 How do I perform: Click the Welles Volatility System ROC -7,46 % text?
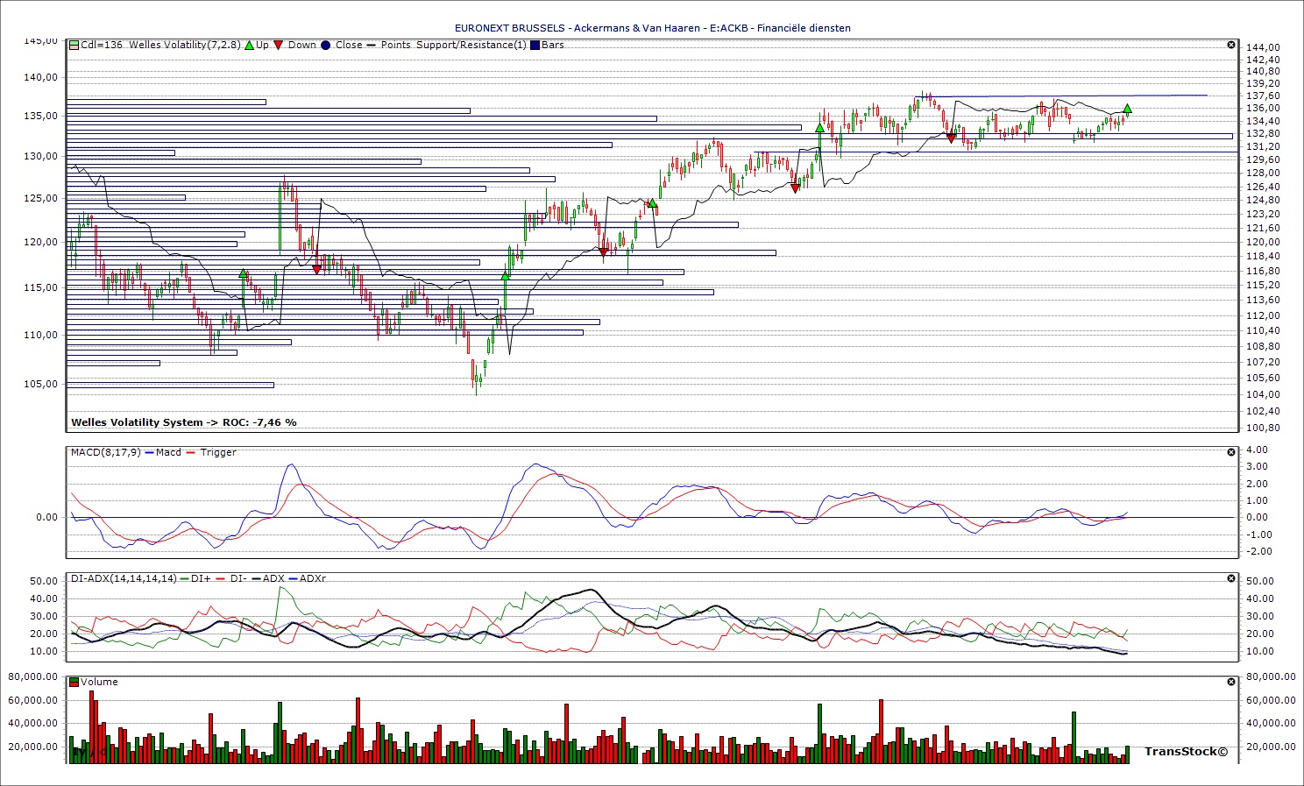(x=184, y=422)
